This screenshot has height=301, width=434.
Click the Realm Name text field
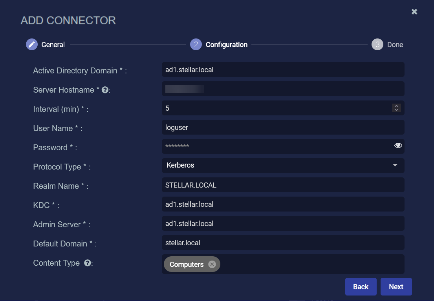tap(283, 185)
